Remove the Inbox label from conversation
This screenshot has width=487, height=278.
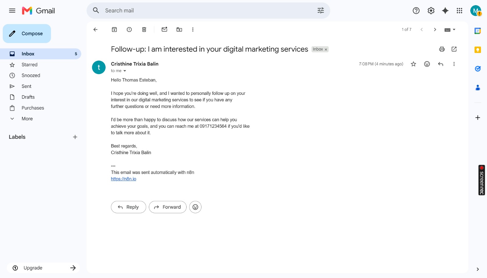[326, 50]
